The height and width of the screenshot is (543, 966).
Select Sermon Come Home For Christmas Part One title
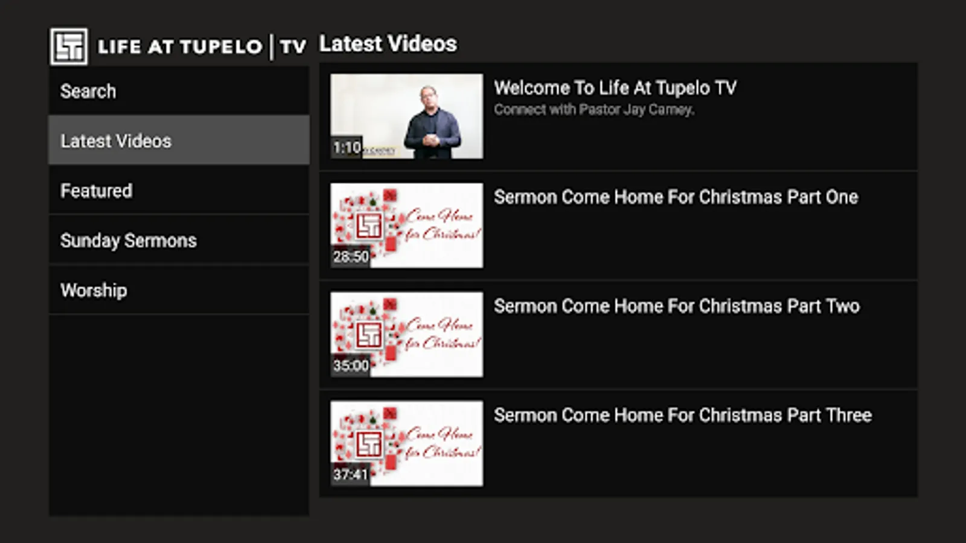[676, 197]
